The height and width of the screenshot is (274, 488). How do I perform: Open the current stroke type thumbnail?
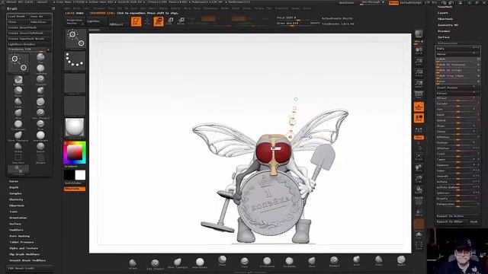[x=75, y=60]
